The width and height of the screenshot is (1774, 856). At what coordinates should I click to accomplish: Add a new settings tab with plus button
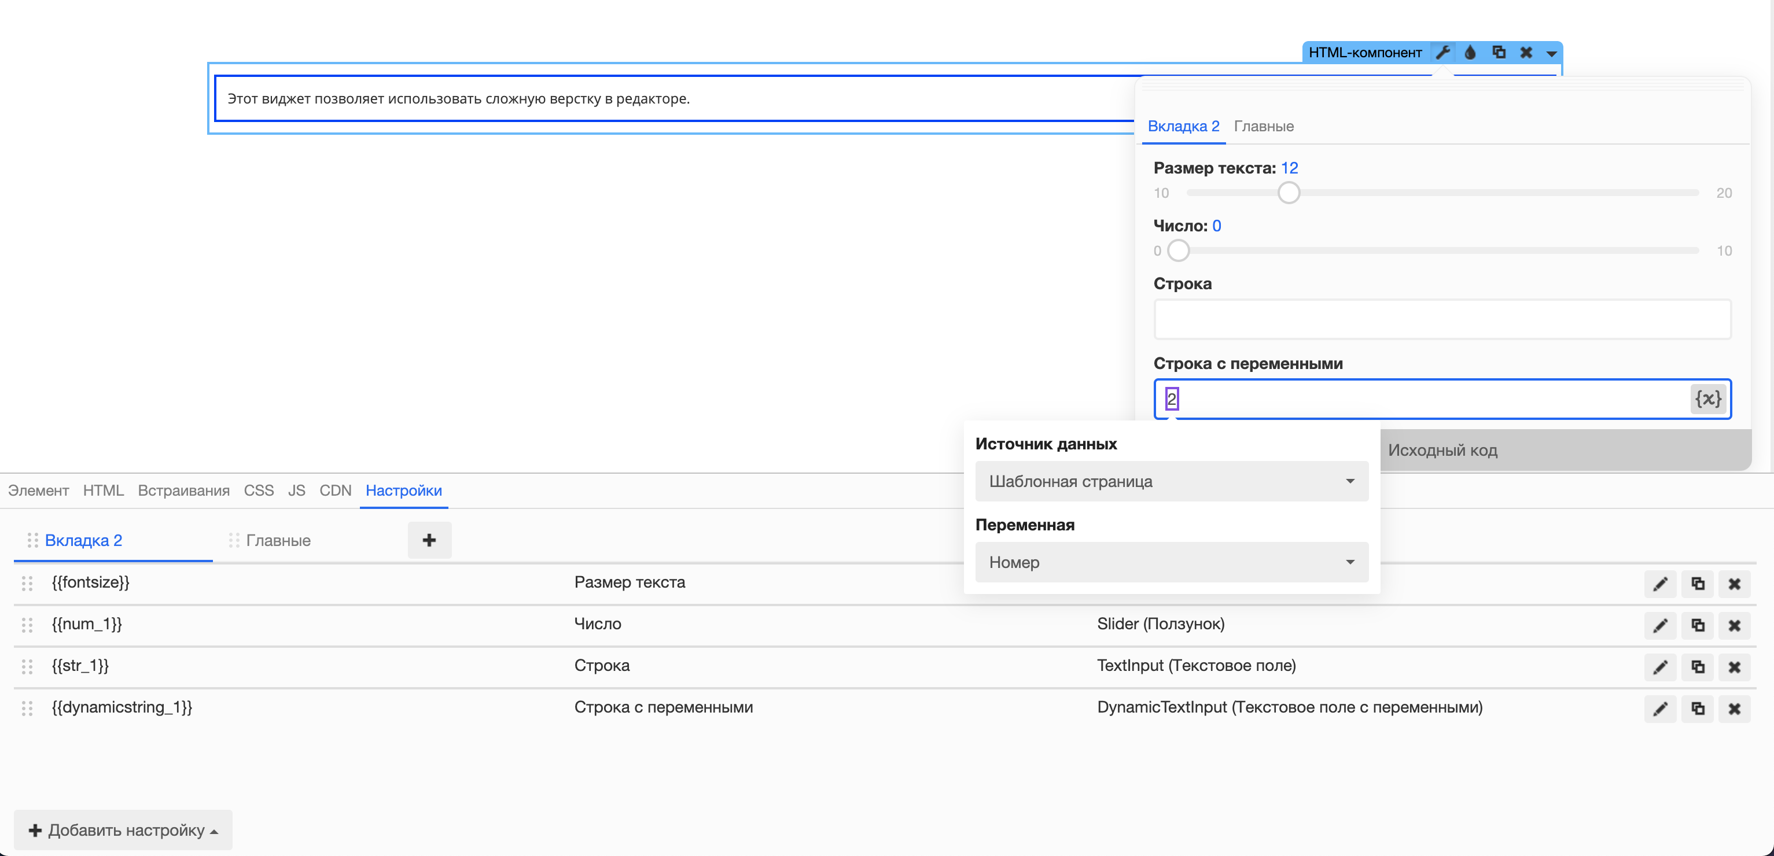click(429, 540)
